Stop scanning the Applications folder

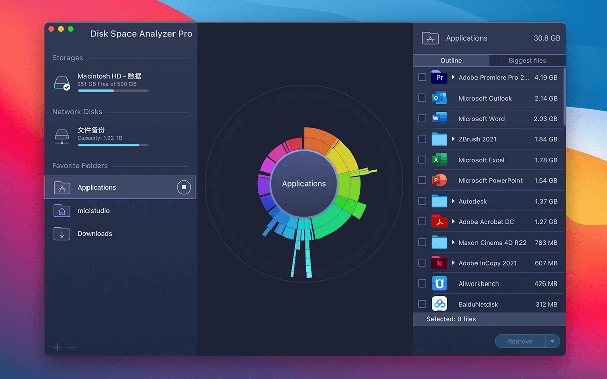184,187
